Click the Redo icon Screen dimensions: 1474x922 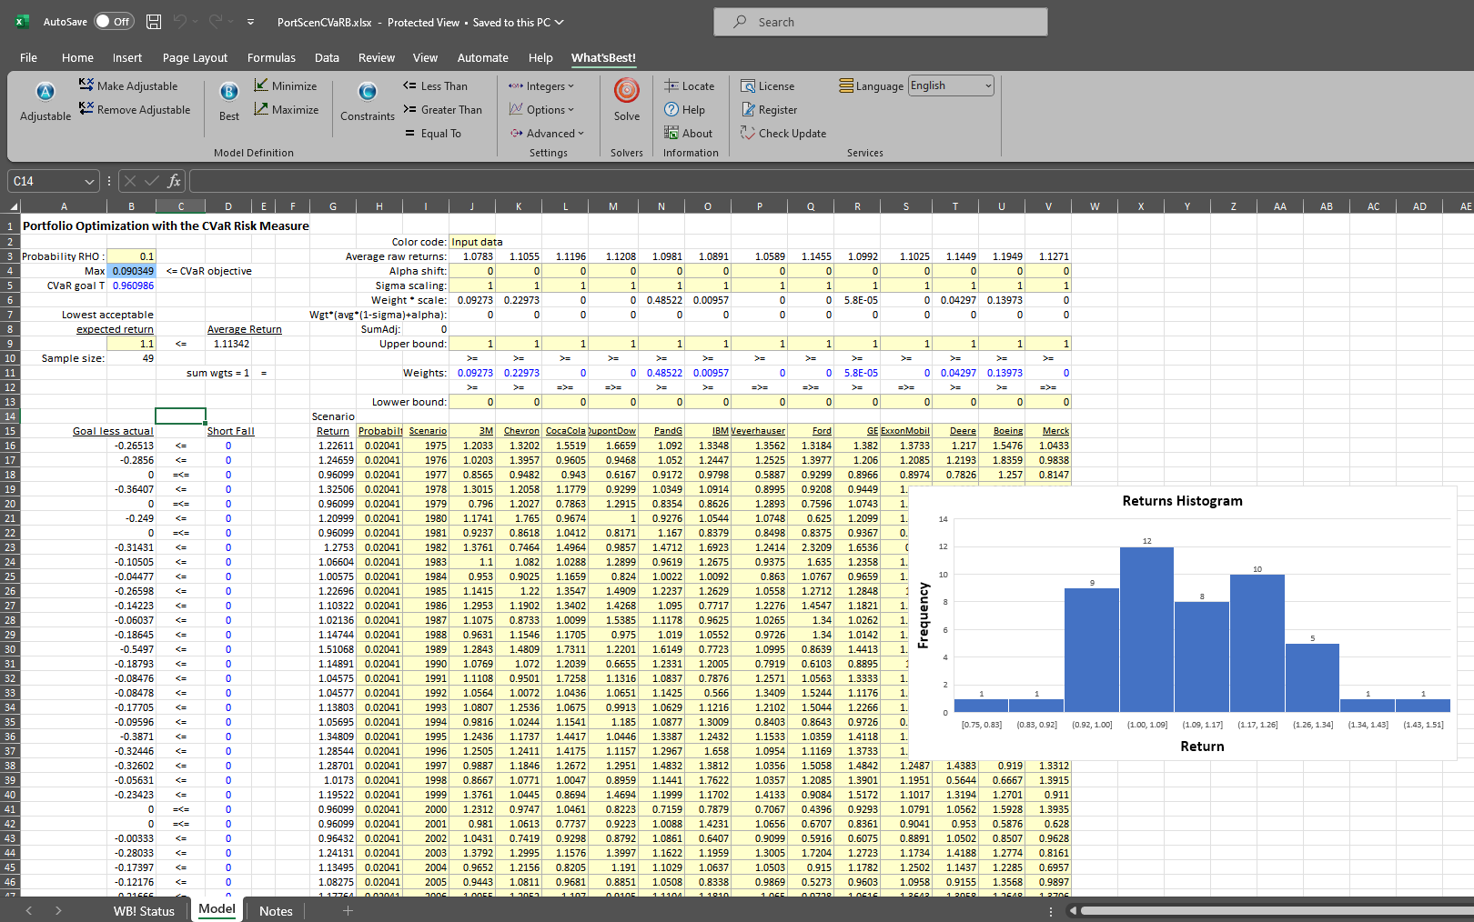216,22
